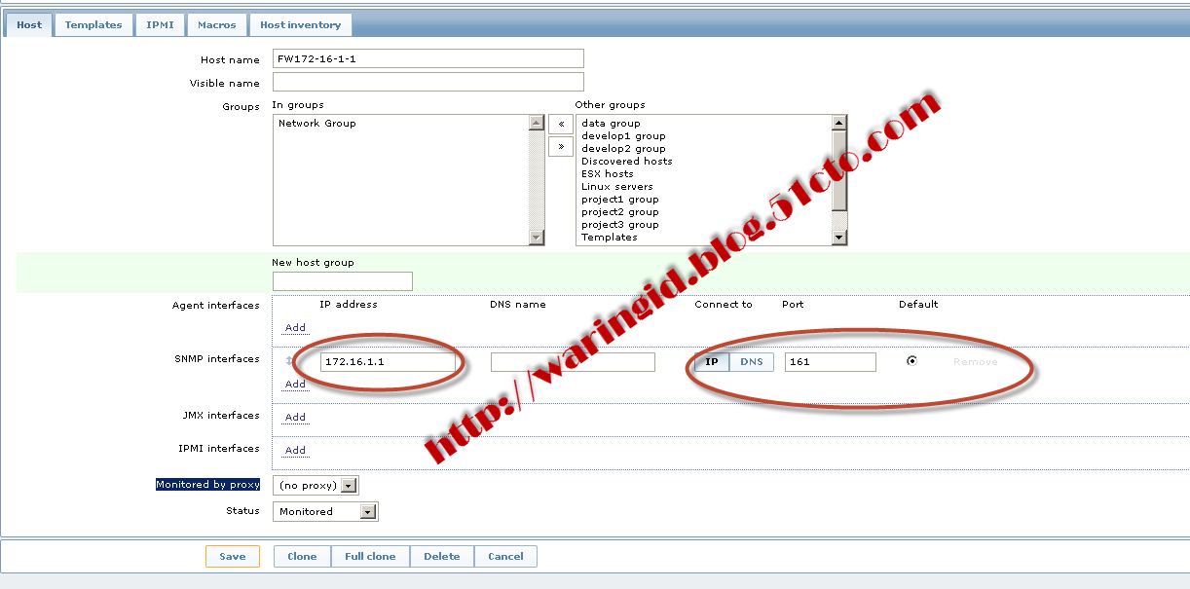Add a JMX interface
Viewport: 1190px width, 589px height.
[x=295, y=418]
